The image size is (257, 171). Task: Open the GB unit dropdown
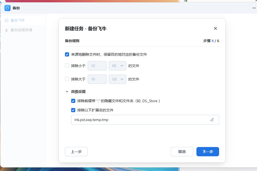coord(118,79)
